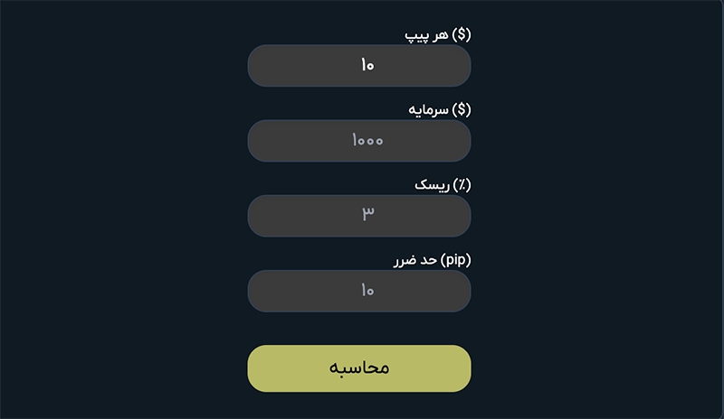Click the حد ضرر (pip) stop-loss input
This screenshot has height=419, width=724.
click(359, 291)
